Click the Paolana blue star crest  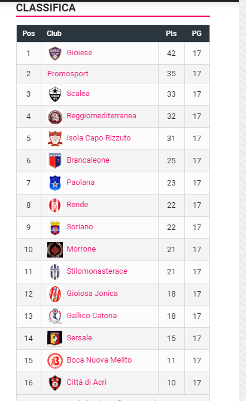click(55, 183)
